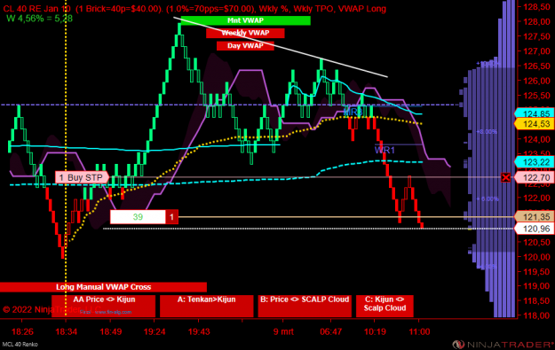Click the 9 mrt date axis label

click(283, 332)
